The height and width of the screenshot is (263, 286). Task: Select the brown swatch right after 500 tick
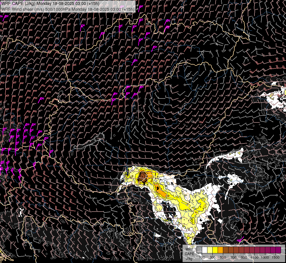pyautogui.click(x=226, y=250)
